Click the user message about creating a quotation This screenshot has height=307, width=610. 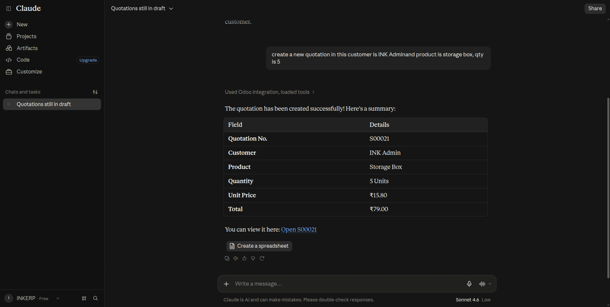(378, 58)
